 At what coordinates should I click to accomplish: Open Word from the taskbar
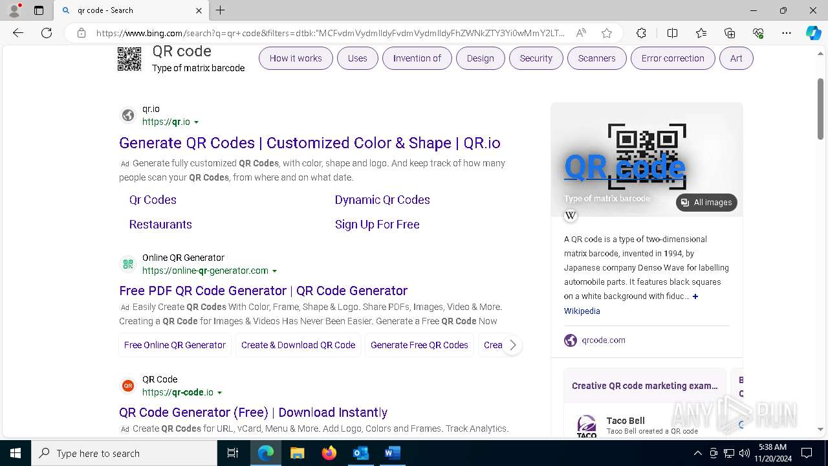[x=392, y=453]
